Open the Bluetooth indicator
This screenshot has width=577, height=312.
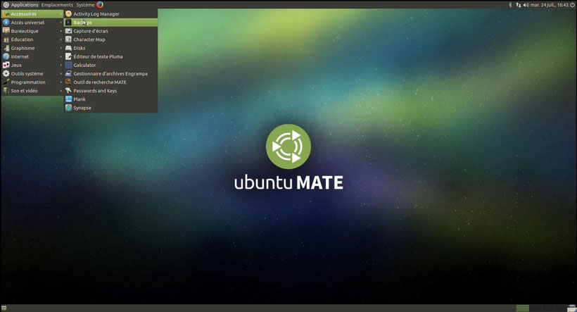point(510,5)
